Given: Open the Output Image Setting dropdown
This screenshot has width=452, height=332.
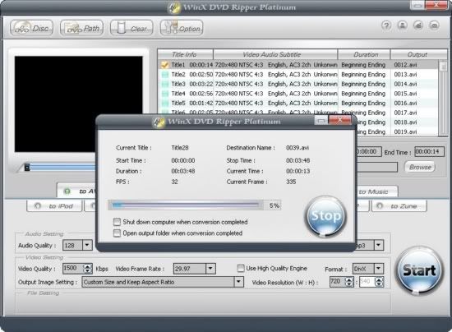Looking at the screenshot, I should [x=238, y=282].
